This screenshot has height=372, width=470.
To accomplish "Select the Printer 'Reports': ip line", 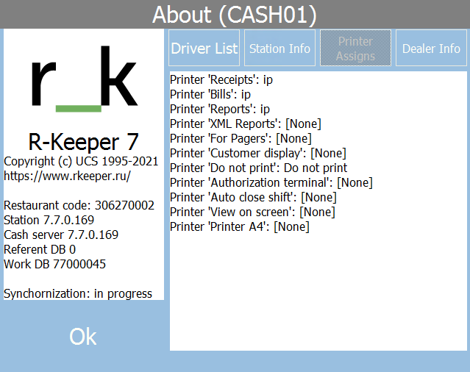I will tap(220, 110).
